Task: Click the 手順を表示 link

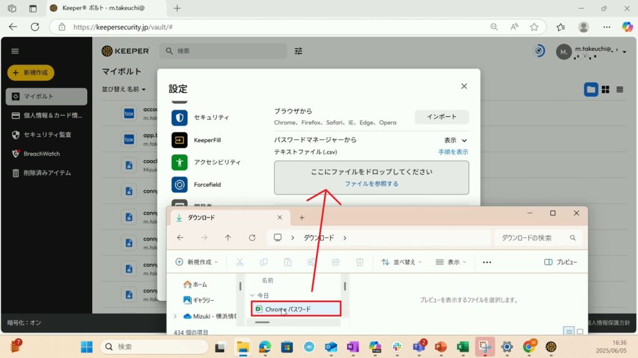Action: tap(453, 152)
